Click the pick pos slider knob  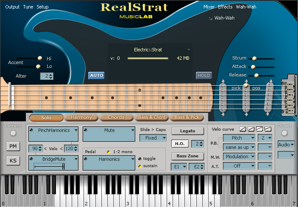pyautogui.click(x=246, y=85)
